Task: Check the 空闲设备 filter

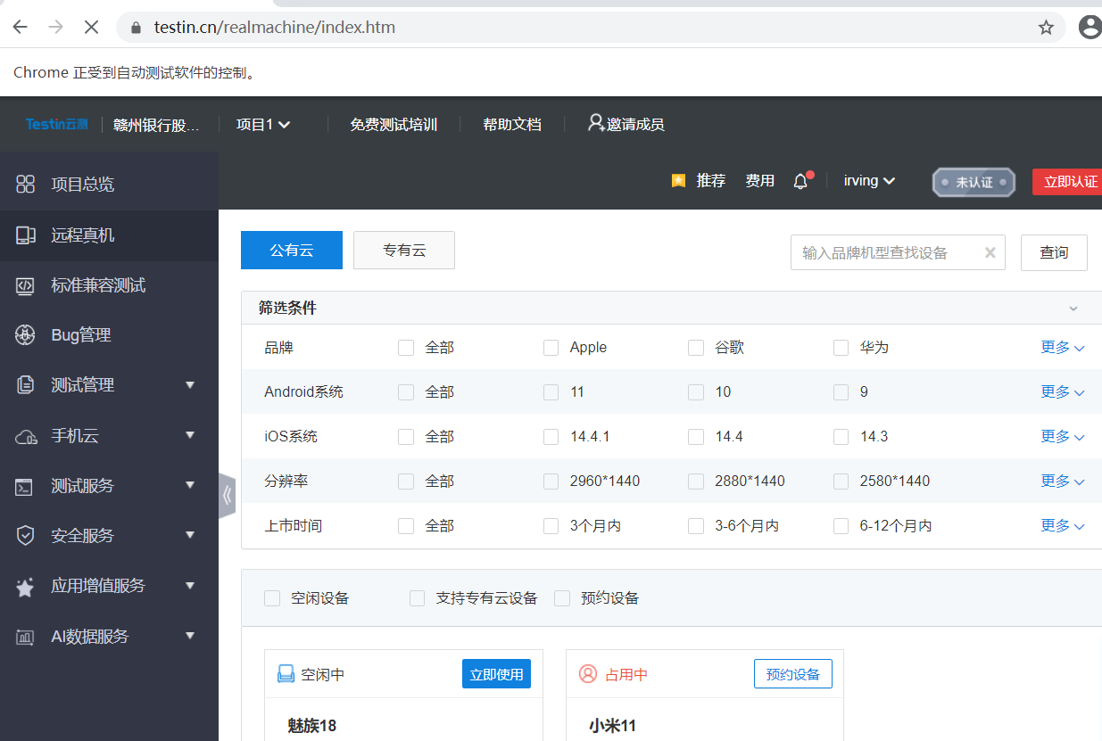Action: (272, 598)
